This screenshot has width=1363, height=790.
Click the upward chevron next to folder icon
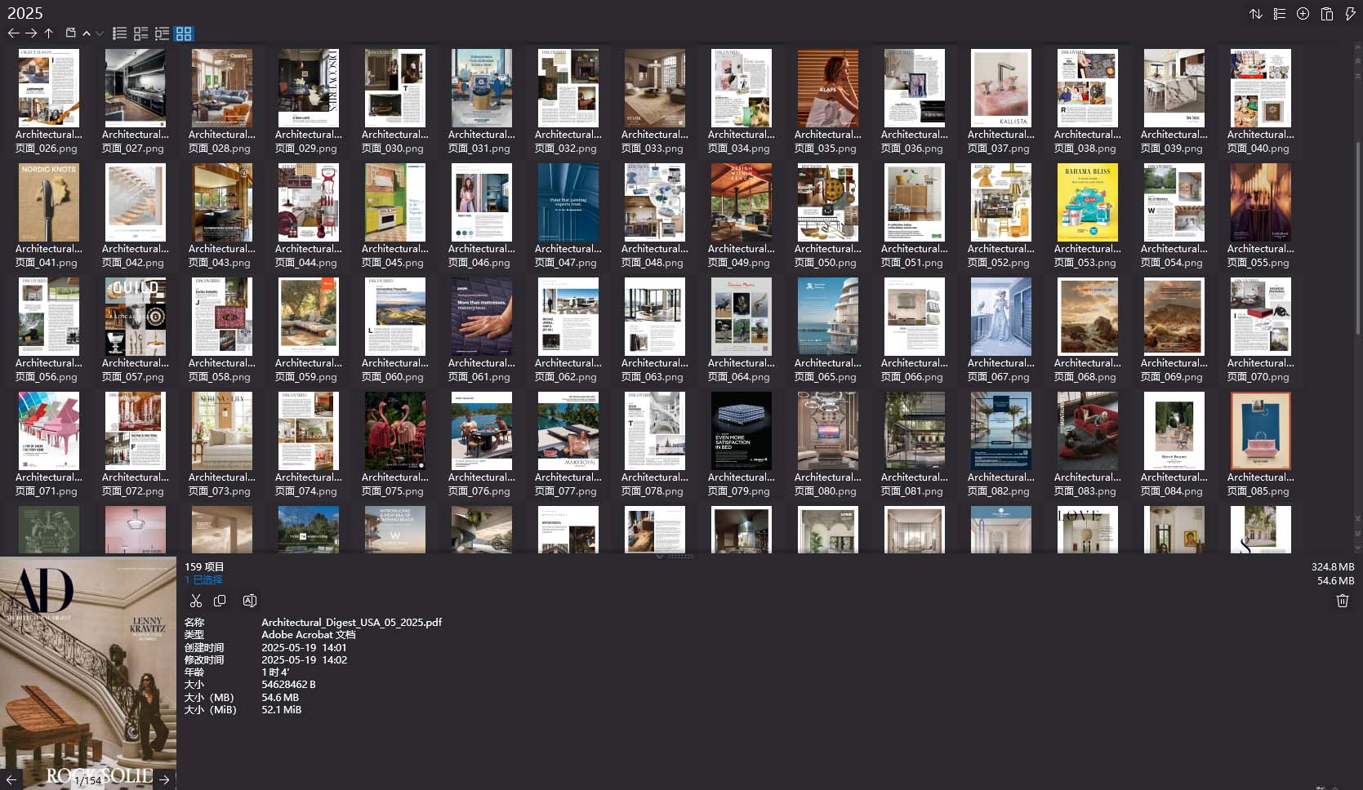tap(87, 33)
